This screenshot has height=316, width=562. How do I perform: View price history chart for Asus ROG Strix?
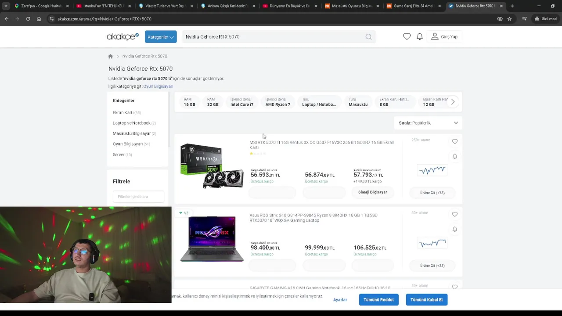(432, 243)
